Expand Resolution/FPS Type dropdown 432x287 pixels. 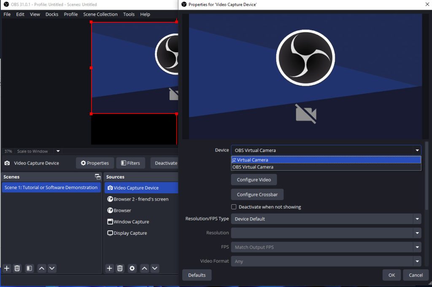[x=417, y=219]
